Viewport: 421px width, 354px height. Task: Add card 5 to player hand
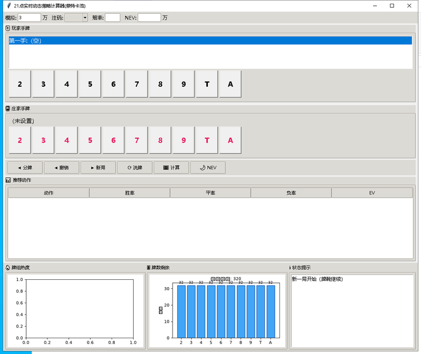point(90,84)
